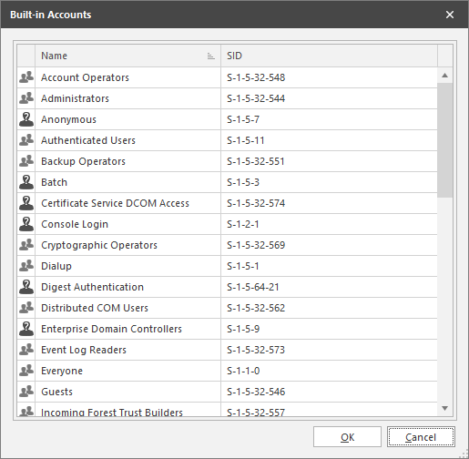Click SID cell S-1-5-11
This screenshot has width=469, height=459.
click(x=329, y=140)
